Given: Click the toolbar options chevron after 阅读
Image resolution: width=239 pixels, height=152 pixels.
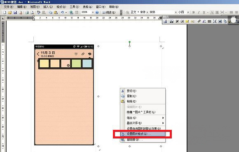Looking at the screenshot, I should 121,12.
